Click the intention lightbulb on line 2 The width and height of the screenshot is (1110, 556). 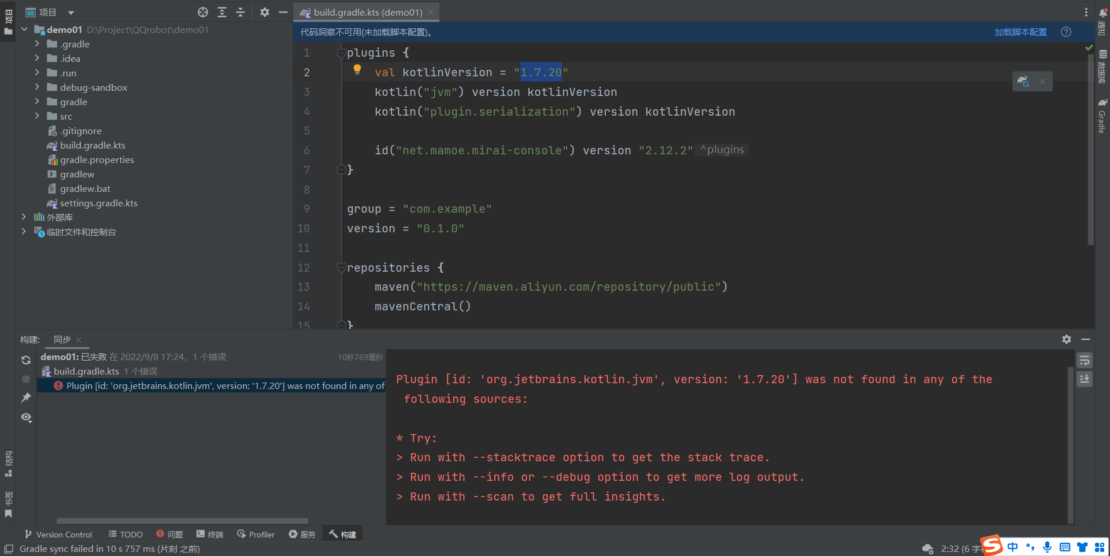(x=357, y=70)
